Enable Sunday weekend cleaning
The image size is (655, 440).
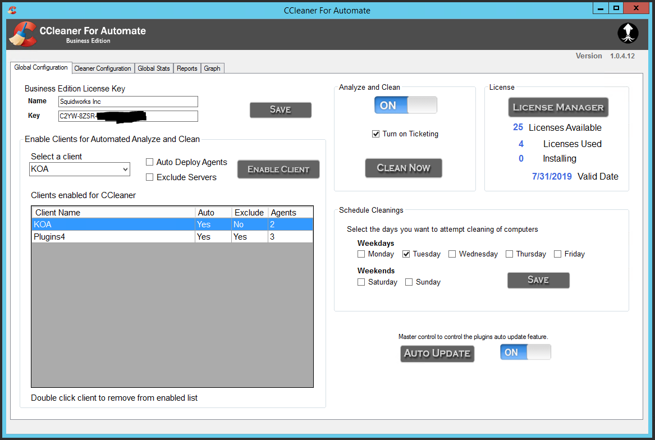409,282
